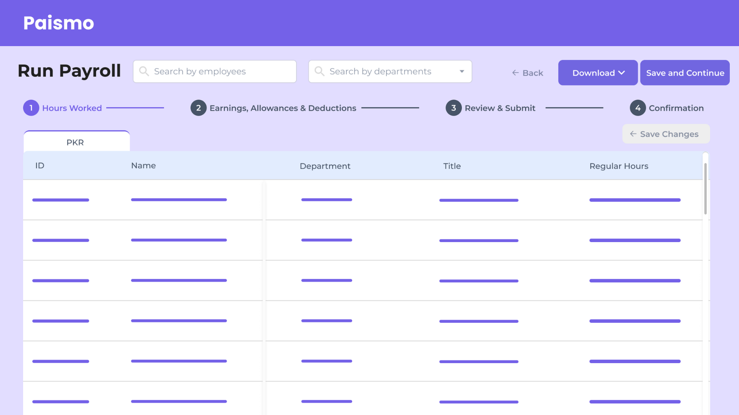Click the employee search magnifier icon
The image size is (739, 415).
click(144, 71)
